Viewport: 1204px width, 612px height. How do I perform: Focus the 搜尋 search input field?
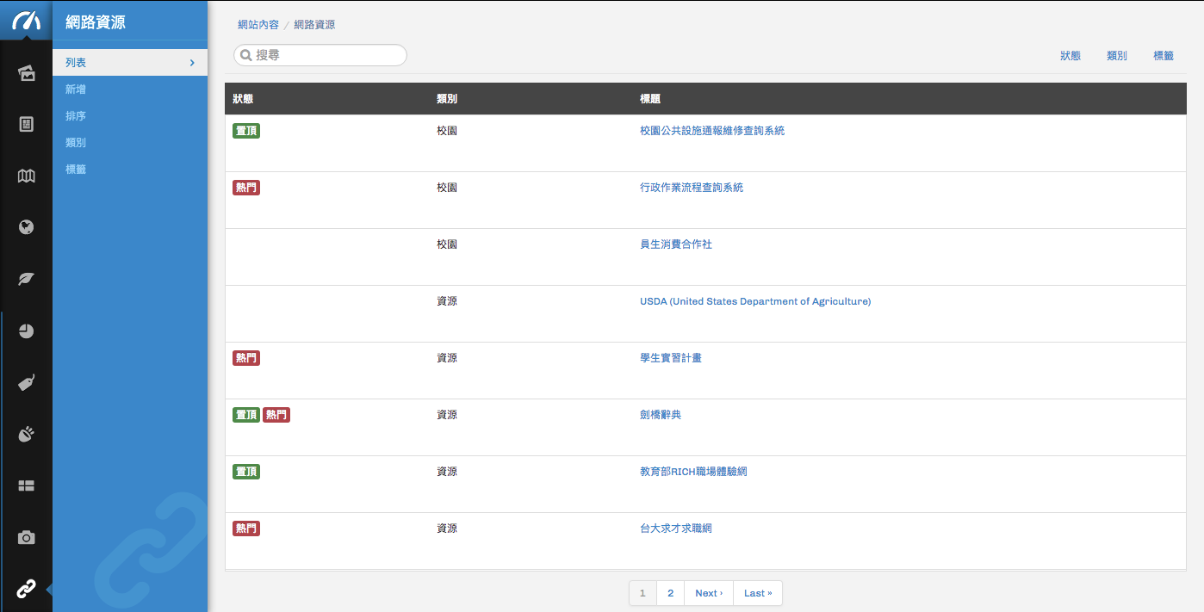(327, 55)
